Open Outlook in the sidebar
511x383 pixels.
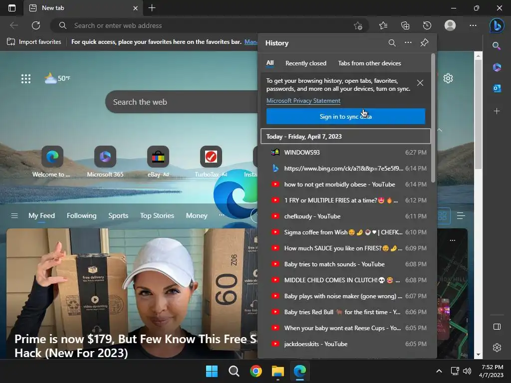(497, 88)
